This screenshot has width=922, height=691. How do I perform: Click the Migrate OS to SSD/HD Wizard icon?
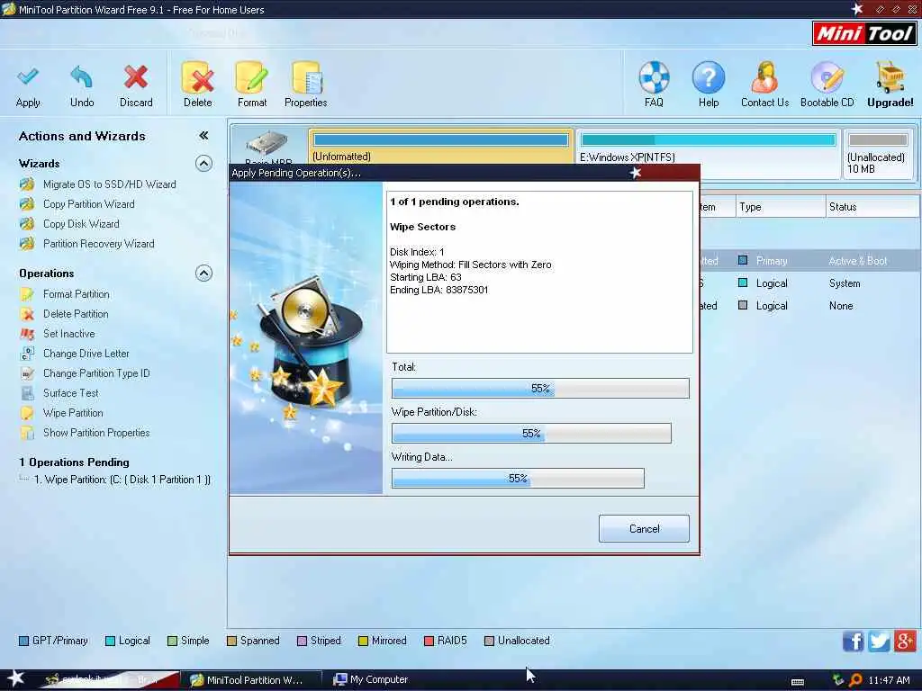pyautogui.click(x=27, y=184)
